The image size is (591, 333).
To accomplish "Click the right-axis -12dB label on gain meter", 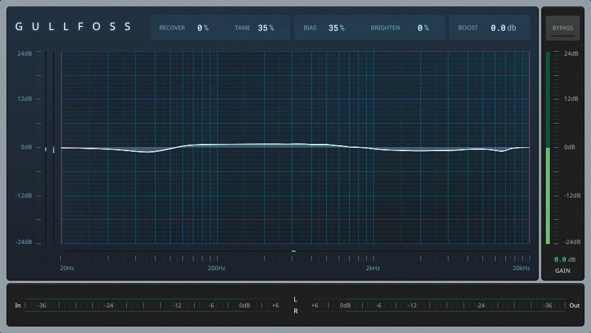I will coord(572,196).
